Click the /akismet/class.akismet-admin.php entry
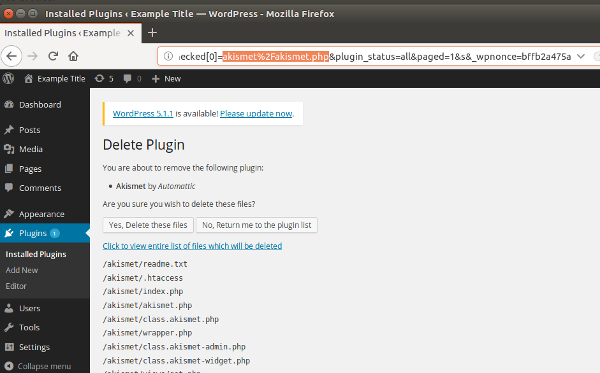This screenshot has height=373, width=600. (174, 347)
